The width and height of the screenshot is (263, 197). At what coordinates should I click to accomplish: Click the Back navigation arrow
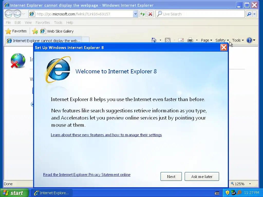(x=8, y=14)
